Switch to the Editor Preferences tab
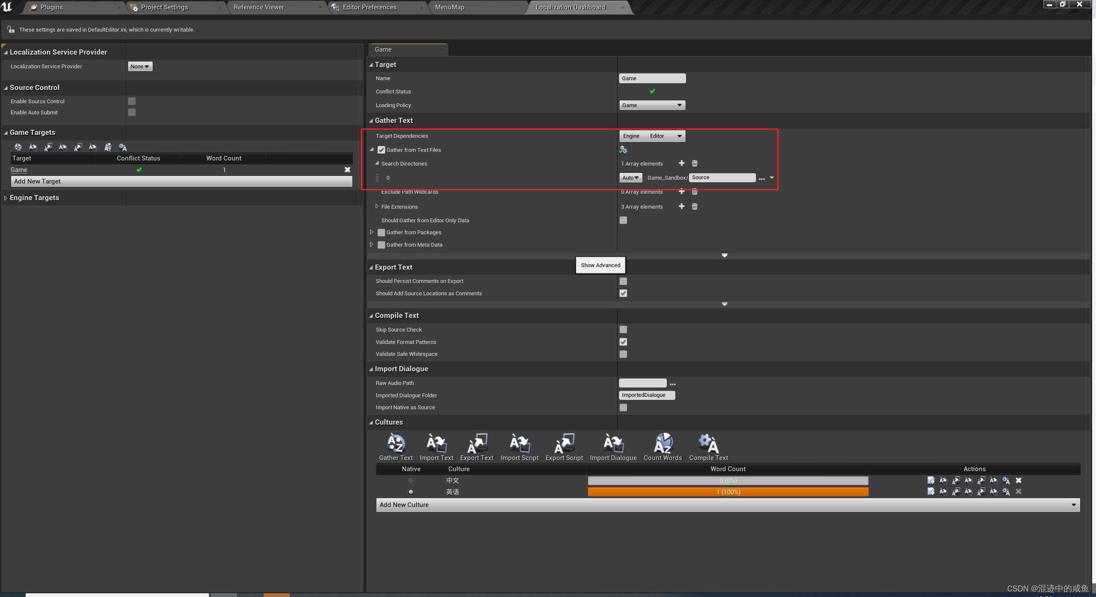1096x597 pixels. (x=369, y=7)
